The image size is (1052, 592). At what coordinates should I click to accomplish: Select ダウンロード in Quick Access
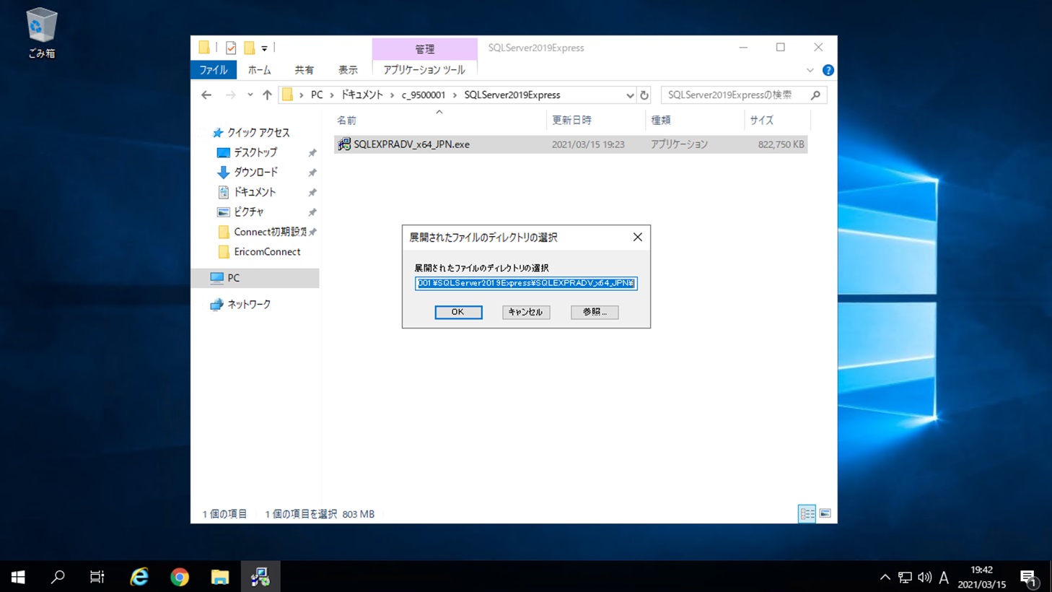(255, 173)
